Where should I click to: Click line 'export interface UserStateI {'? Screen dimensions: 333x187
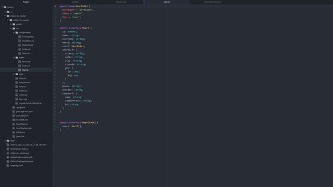tap(79, 123)
